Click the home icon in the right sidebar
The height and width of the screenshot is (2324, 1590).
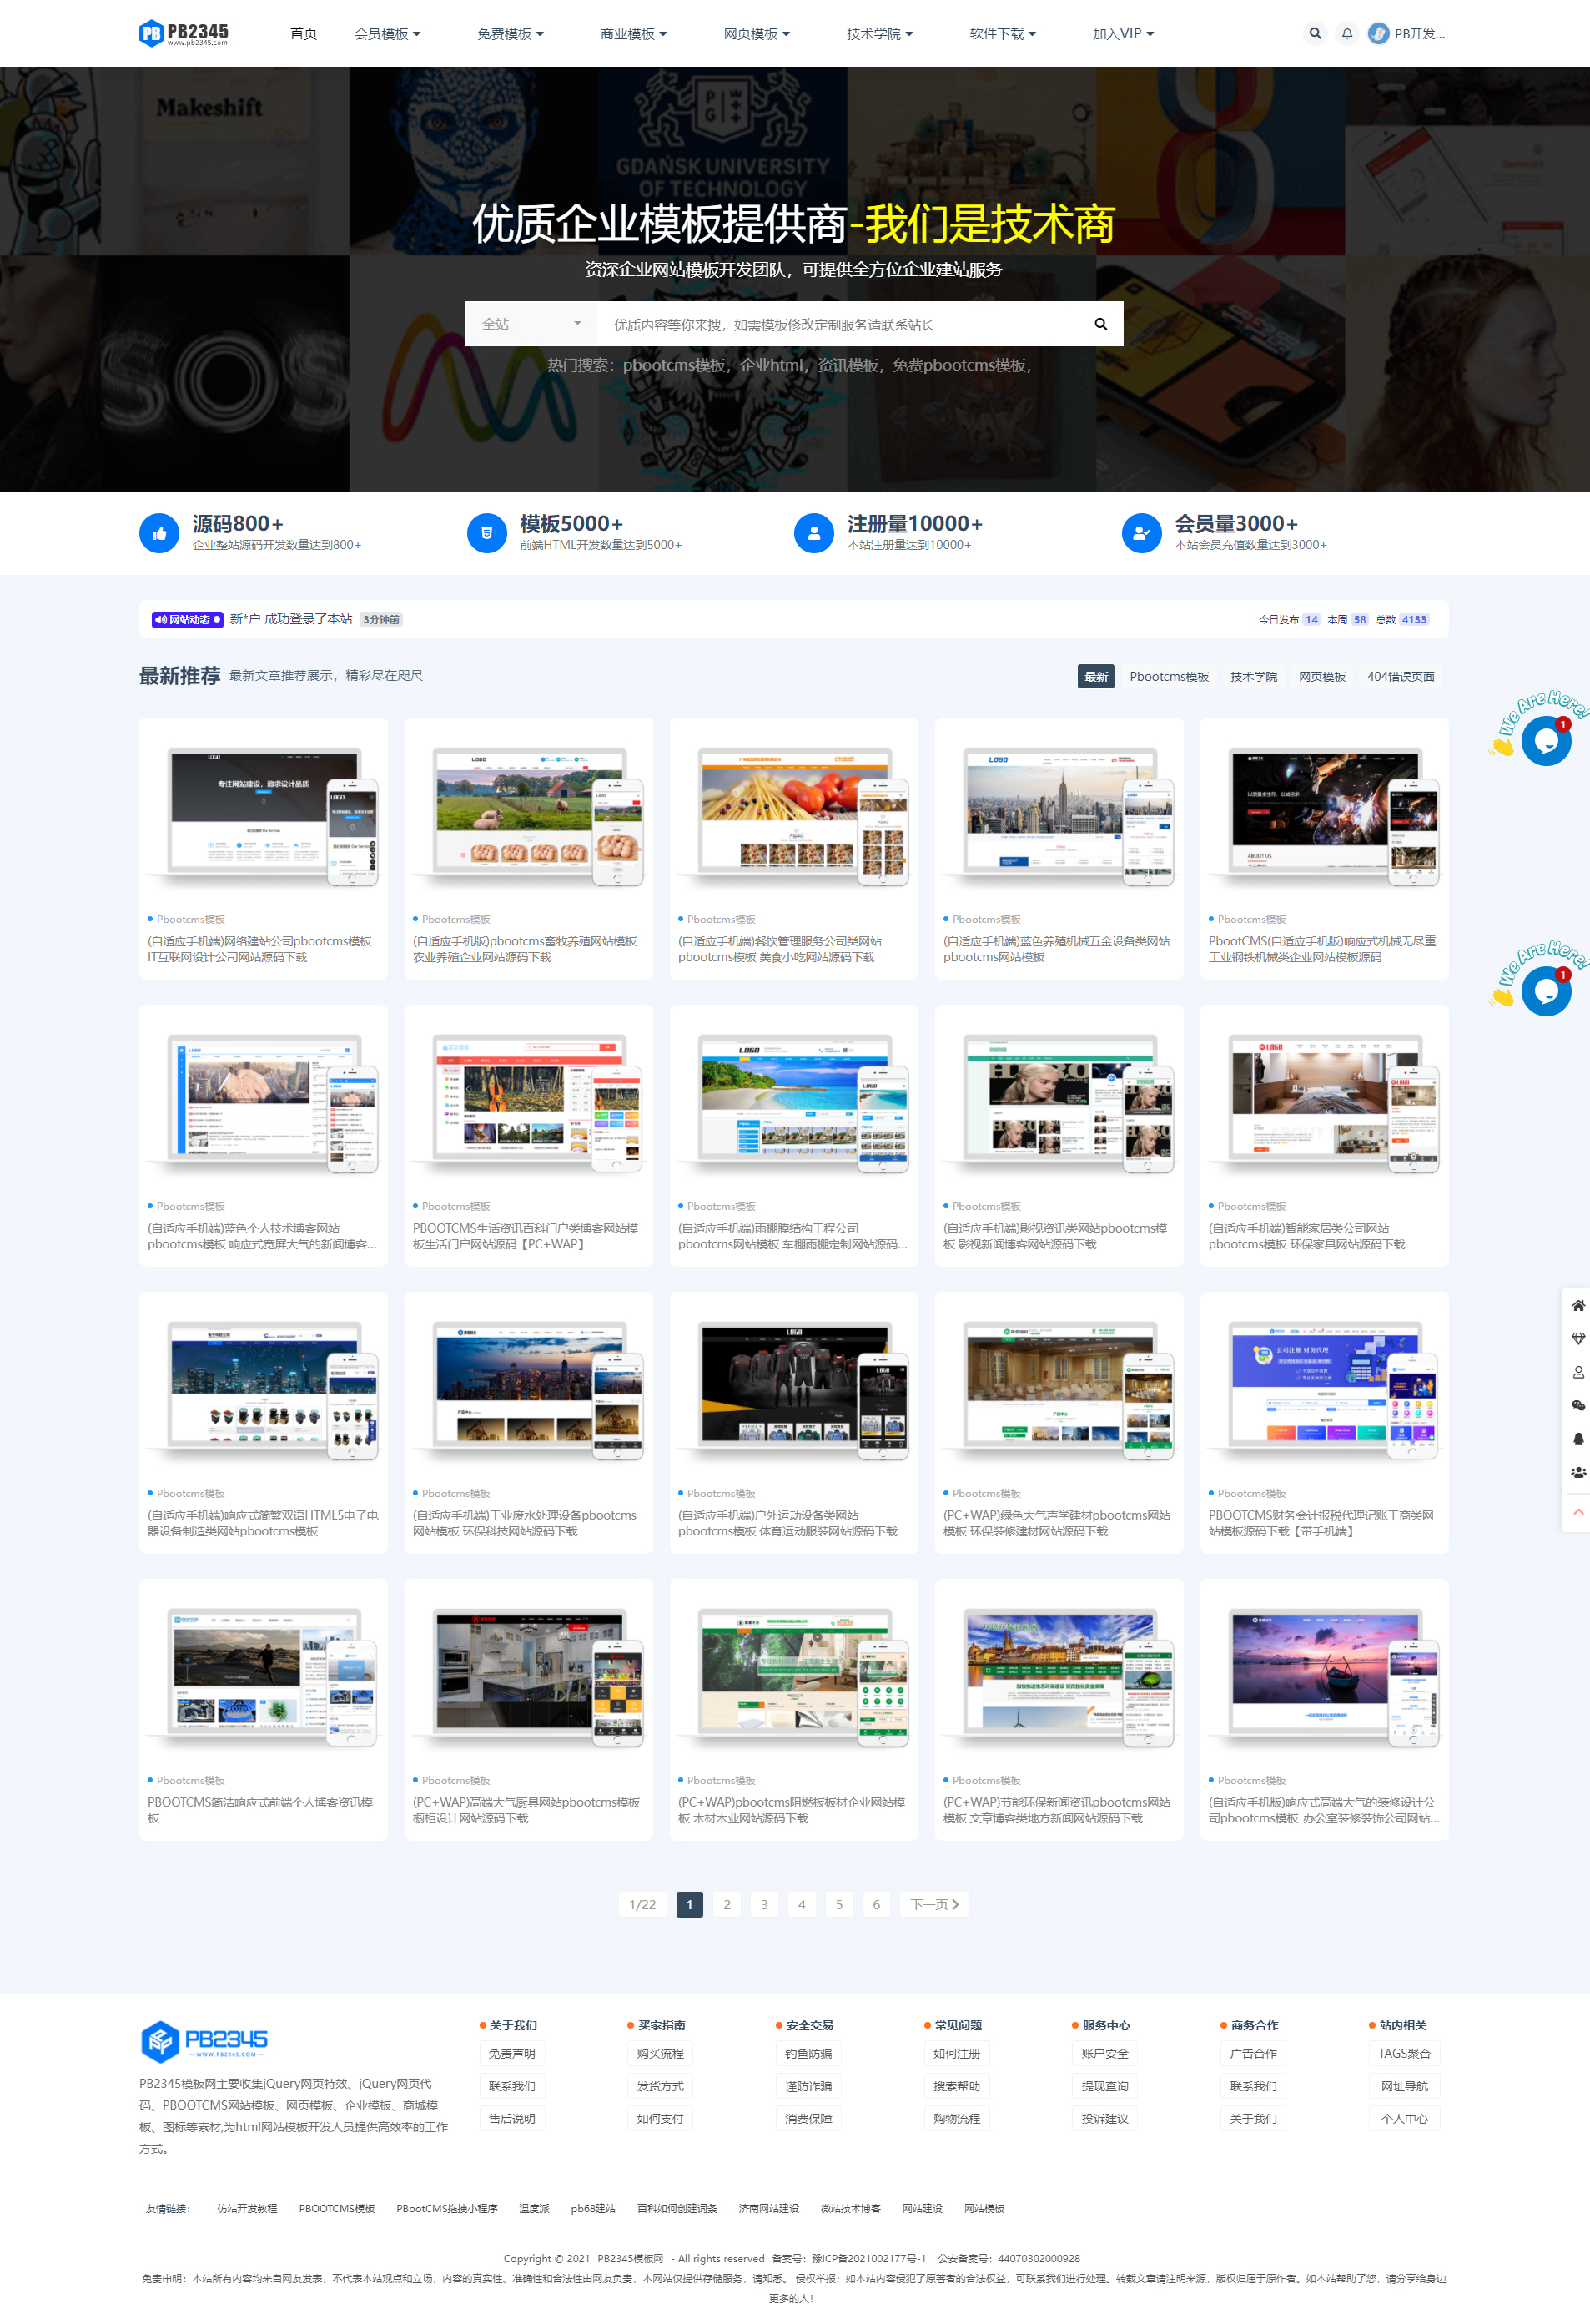coord(1578,1305)
